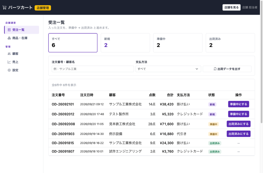
Task: Select the すべて summary card
Action: coord(73,43)
